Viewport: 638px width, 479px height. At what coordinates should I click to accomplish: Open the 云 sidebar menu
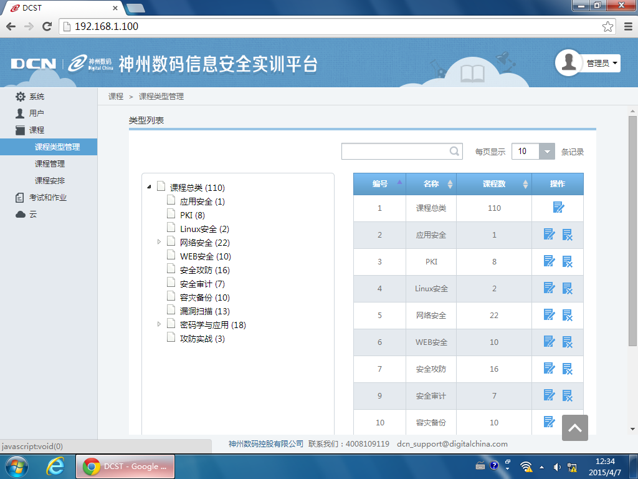[x=26, y=215]
